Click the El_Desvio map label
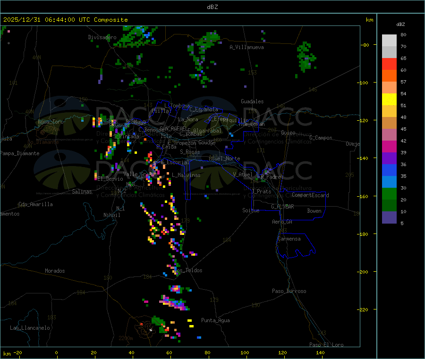This screenshot has height=359, width=425. (110, 179)
